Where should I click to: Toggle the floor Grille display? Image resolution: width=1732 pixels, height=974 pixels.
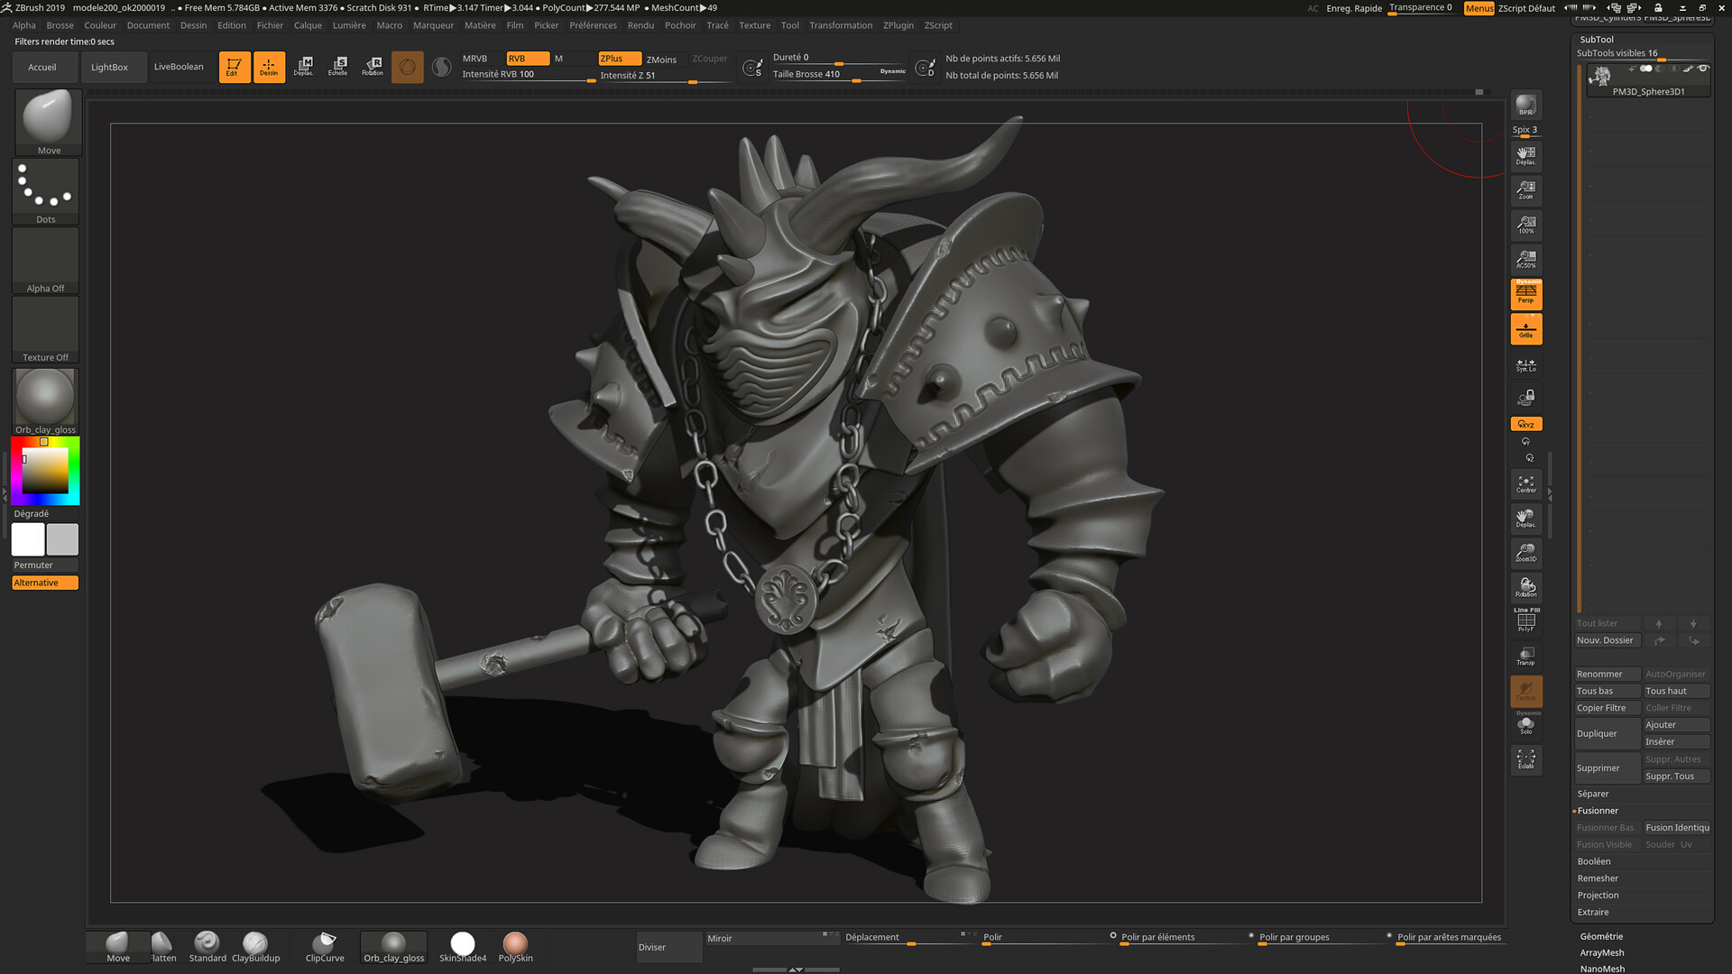pyautogui.click(x=1525, y=328)
